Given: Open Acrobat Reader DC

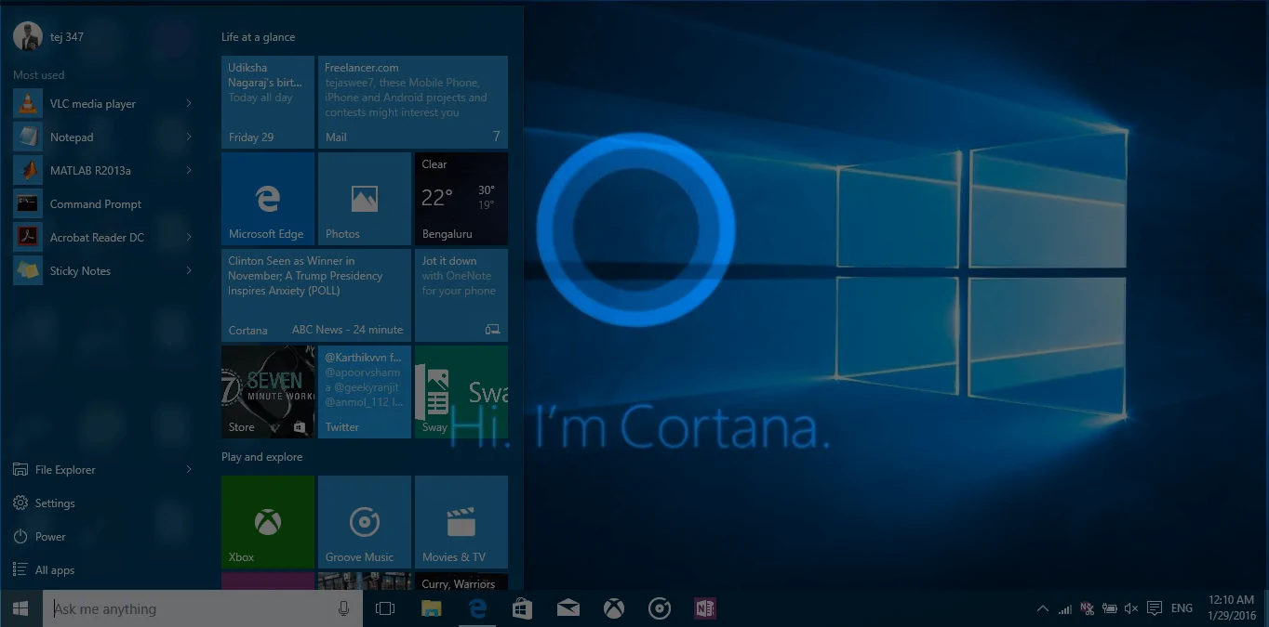Looking at the screenshot, I should 102,238.
